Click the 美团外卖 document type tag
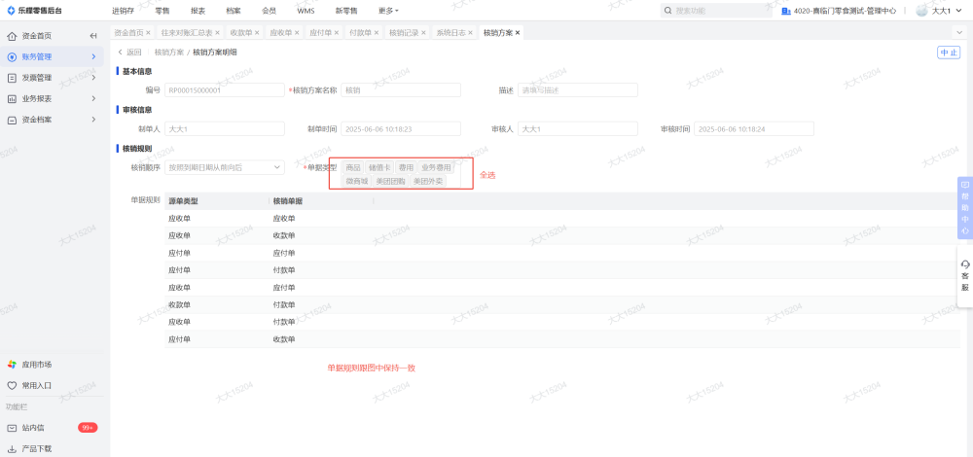 click(x=427, y=181)
